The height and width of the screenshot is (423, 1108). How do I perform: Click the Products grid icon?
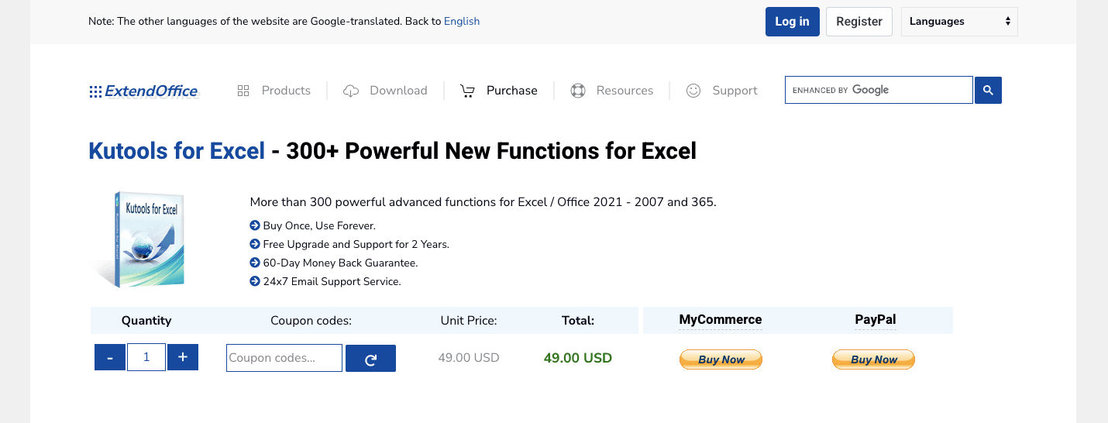pyautogui.click(x=243, y=91)
